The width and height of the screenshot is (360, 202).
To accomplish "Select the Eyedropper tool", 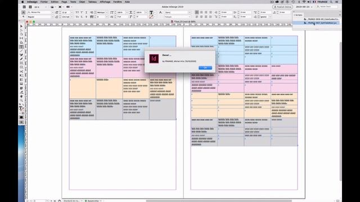I will coord(21,92).
